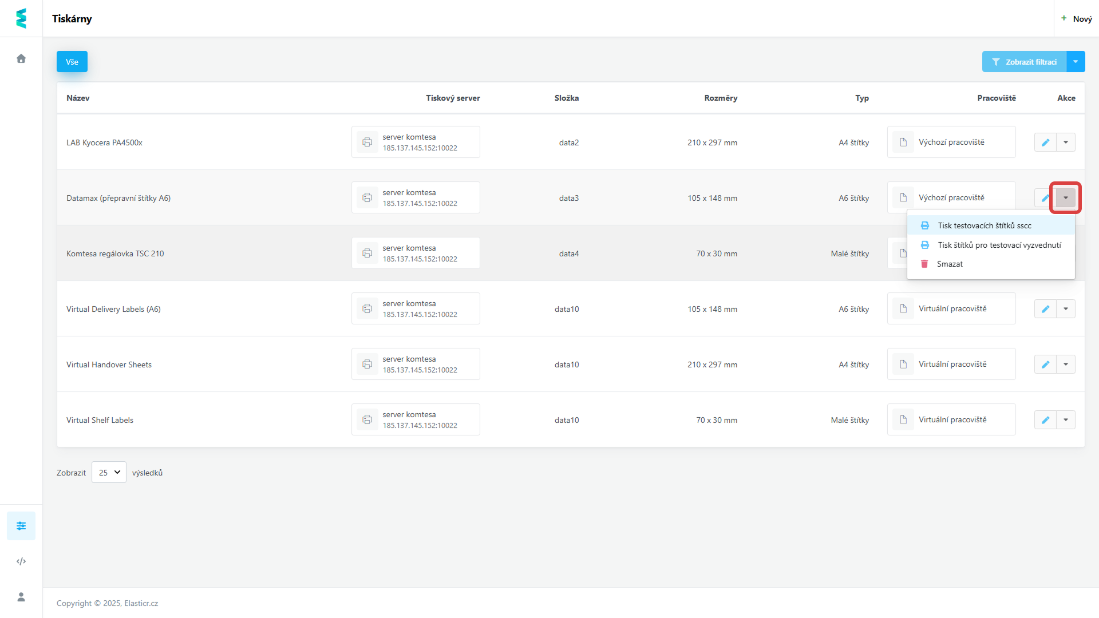The height and width of the screenshot is (618, 1099).
Task: Expand the arrow next to Zobrazit filtraci
Action: (x=1076, y=62)
